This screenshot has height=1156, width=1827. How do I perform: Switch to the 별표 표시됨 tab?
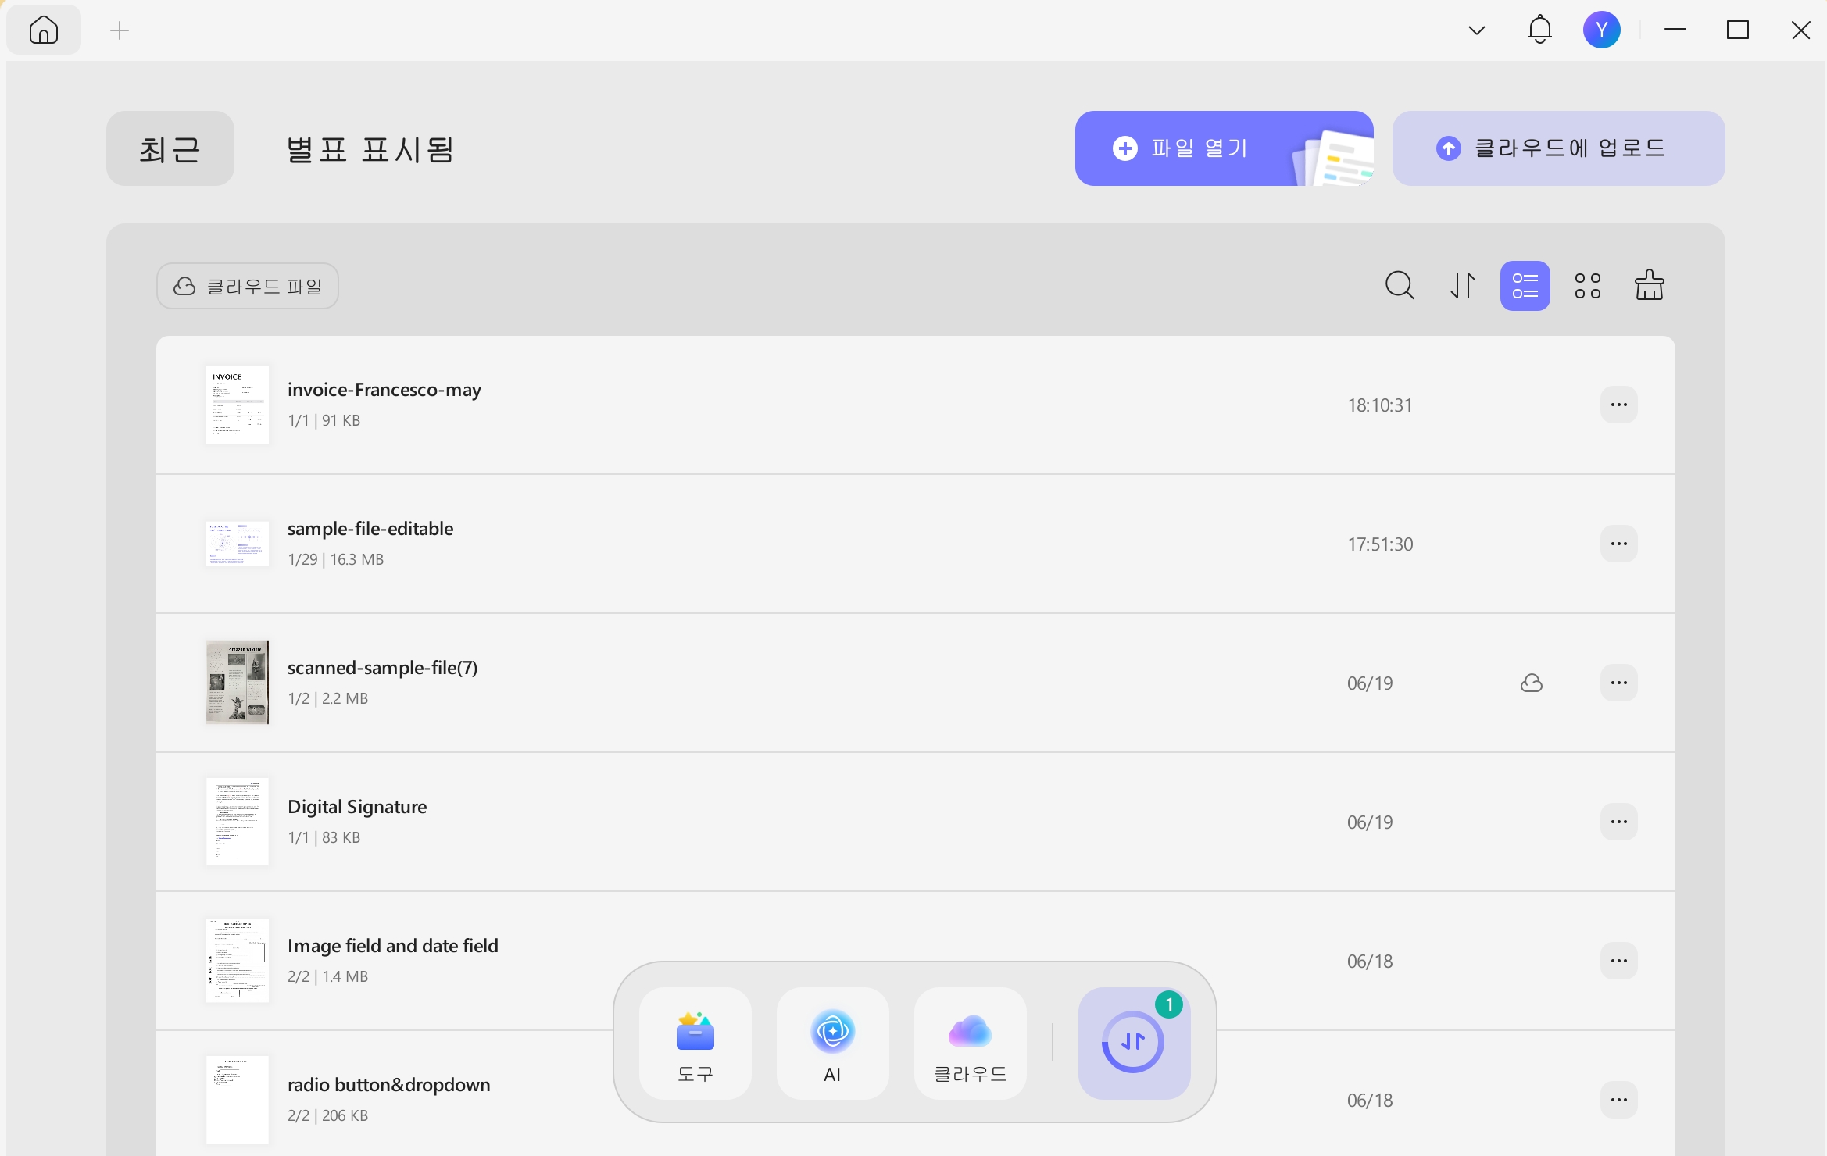point(370,148)
